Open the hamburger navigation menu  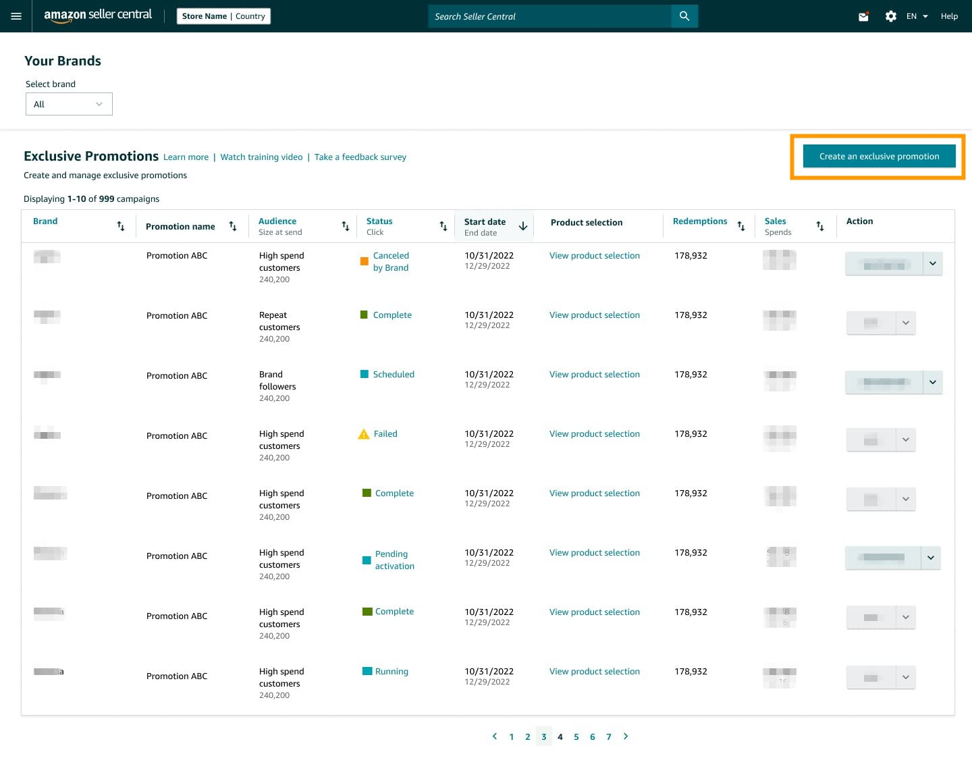pyautogui.click(x=16, y=16)
